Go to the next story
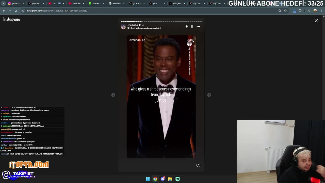This screenshot has width=325, height=183. [x=209, y=95]
